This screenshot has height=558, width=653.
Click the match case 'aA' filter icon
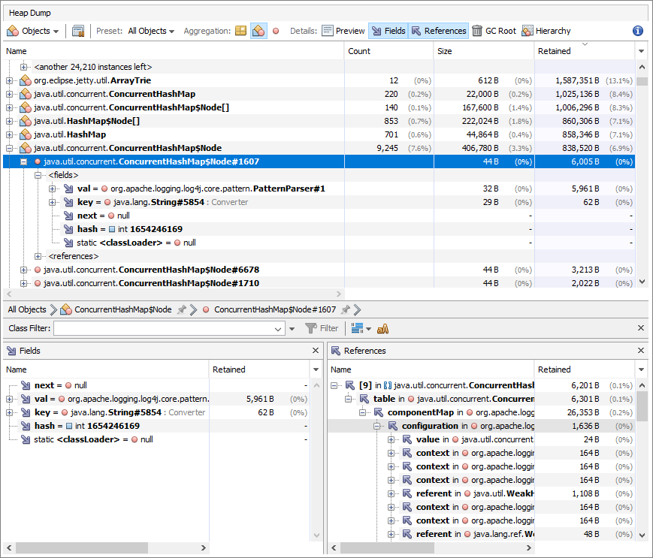coord(382,328)
